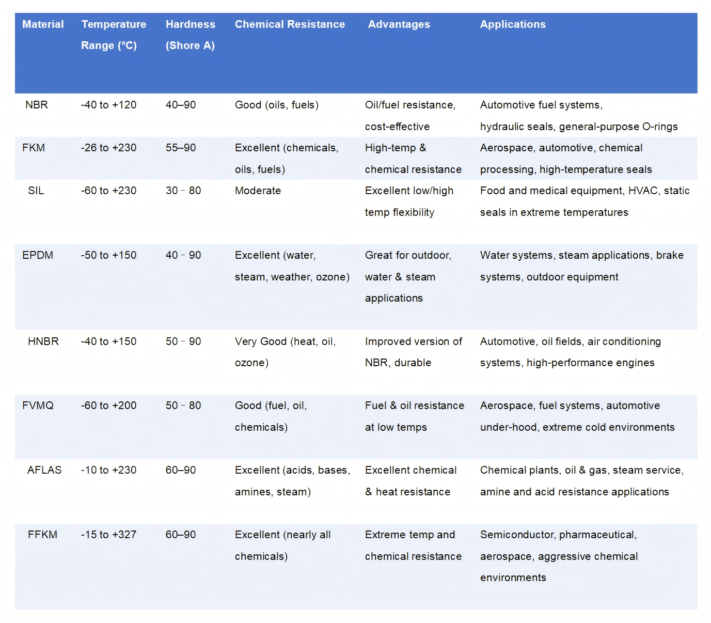Image resolution: width=711 pixels, height=623 pixels.
Task: Select the Applications column header
Action: tap(512, 24)
